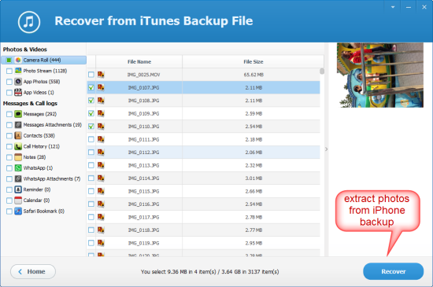Check the Contacts checkbox

(9, 136)
